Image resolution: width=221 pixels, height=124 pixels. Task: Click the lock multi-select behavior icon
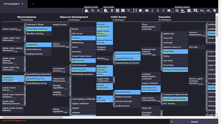pyautogui.click(x=86, y=10)
